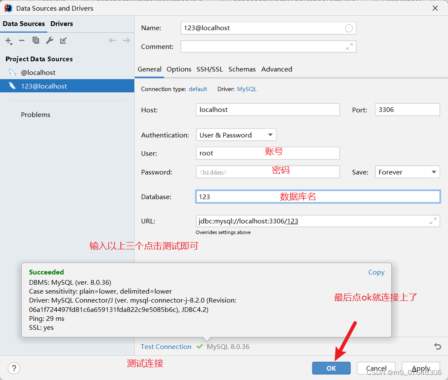Navigate forward with right arrow
This screenshot has height=380, width=448.
(126, 40)
